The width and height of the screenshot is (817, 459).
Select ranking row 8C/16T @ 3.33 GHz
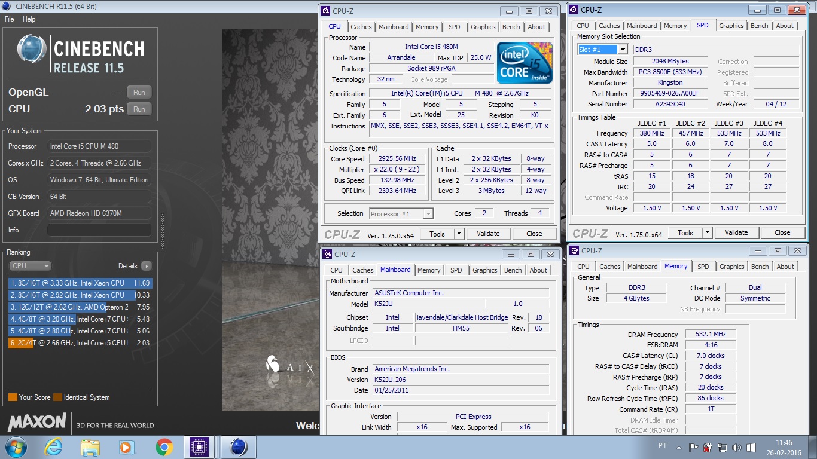tap(80, 283)
